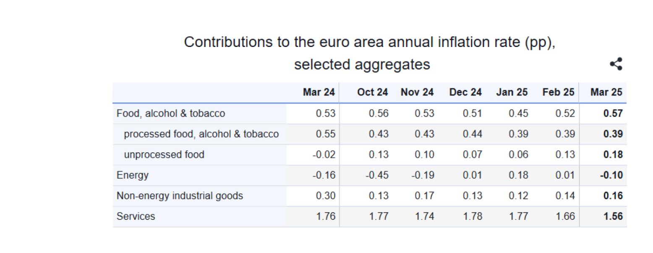
Task: Click the Feb 25 column header
Action: 558,92
